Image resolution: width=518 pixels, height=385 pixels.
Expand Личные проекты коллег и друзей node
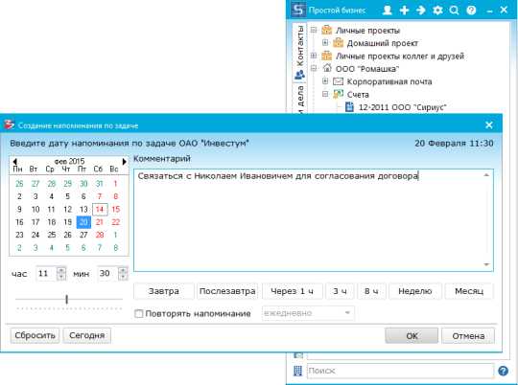[314, 56]
